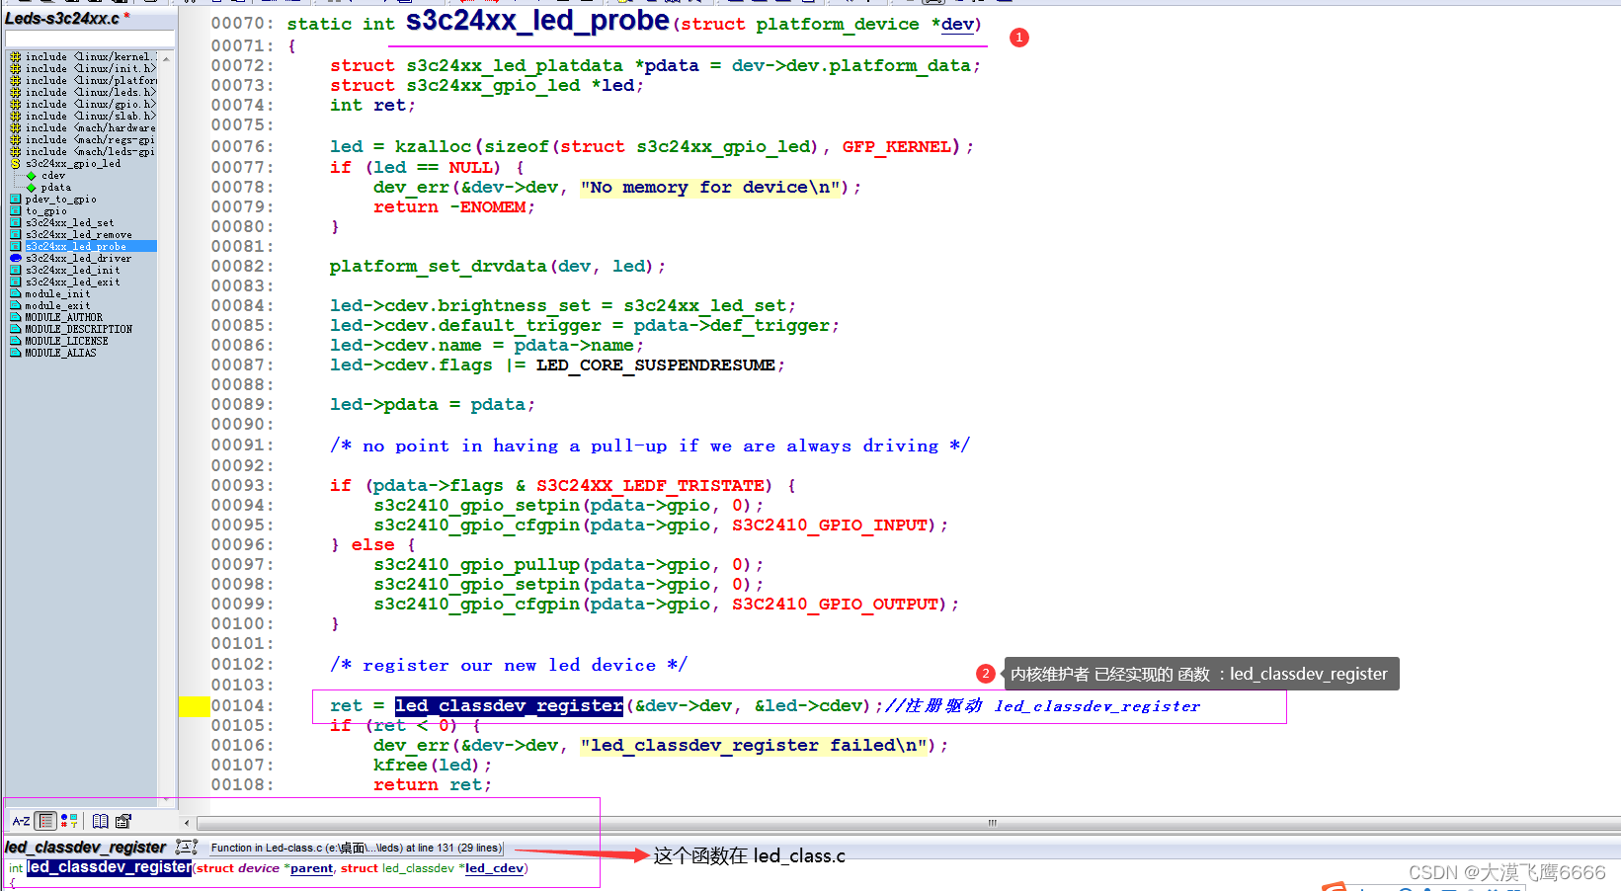This screenshot has height=891, width=1621.
Task: Select MODULE_ALIAS in symbol list
Action: [x=53, y=354]
